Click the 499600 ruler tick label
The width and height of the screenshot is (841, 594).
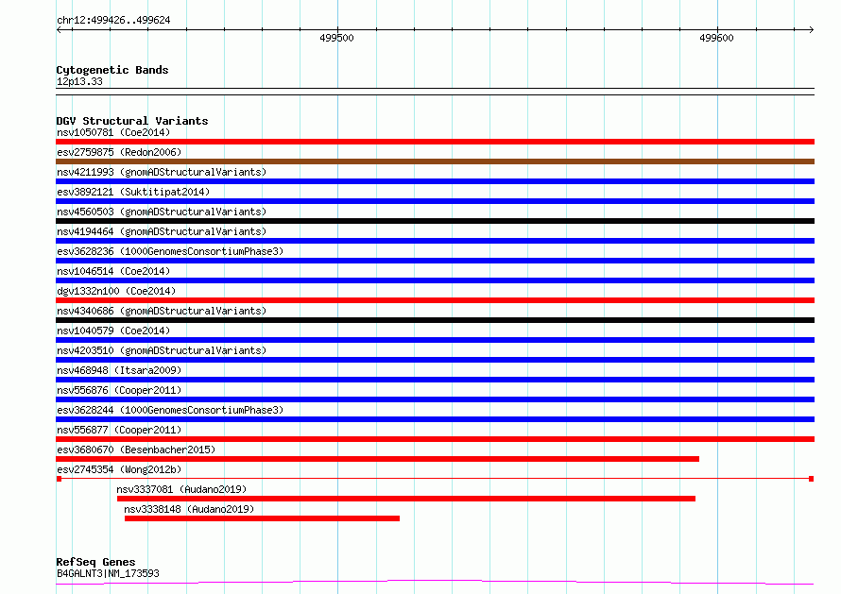[716, 38]
